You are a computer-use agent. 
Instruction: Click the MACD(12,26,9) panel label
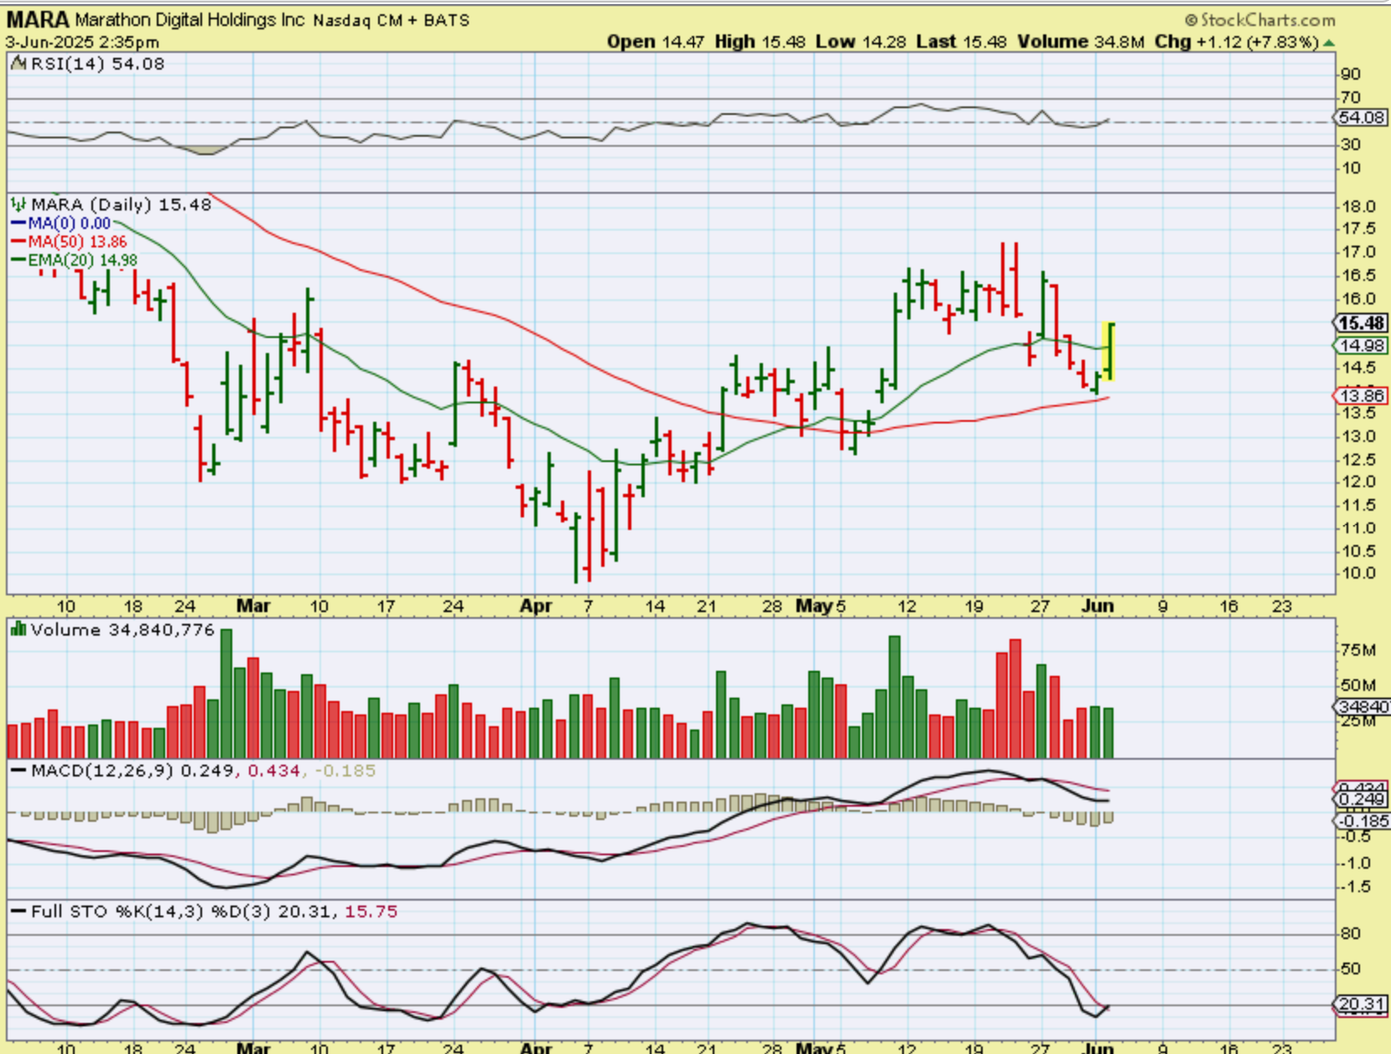tap(203, 770)
